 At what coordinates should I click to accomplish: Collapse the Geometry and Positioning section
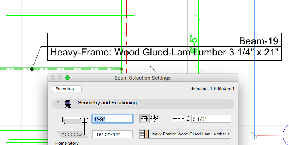coord(58,102)
